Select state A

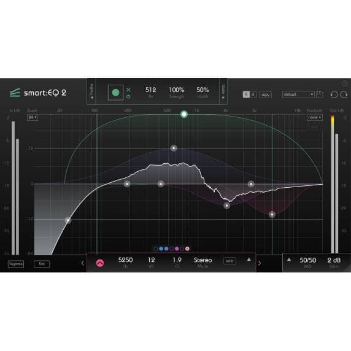tap(246, 94)
